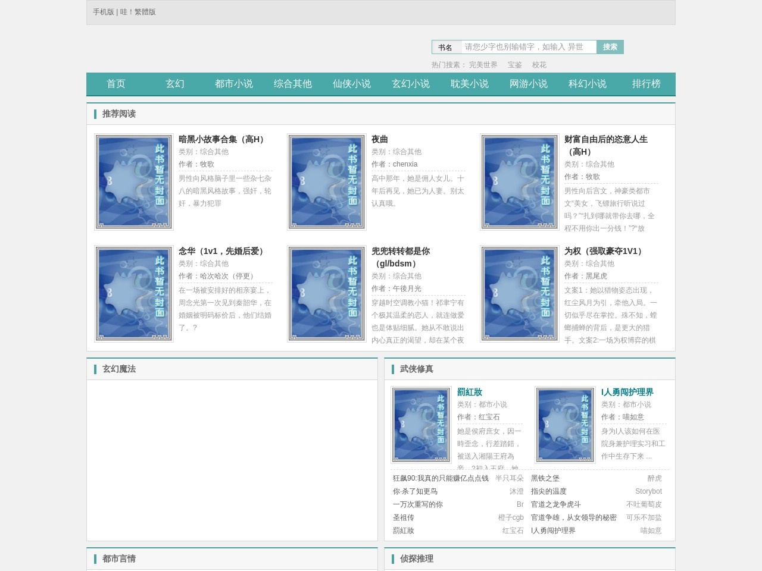Click the cover thumbnail for 夜曲
This screenshot has width=762, height=571.
pyautogui.click(x=326, y=182)
